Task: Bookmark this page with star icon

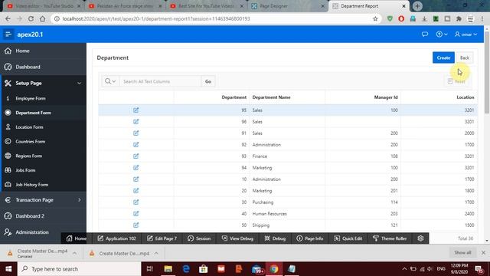Action: (375, 18)
